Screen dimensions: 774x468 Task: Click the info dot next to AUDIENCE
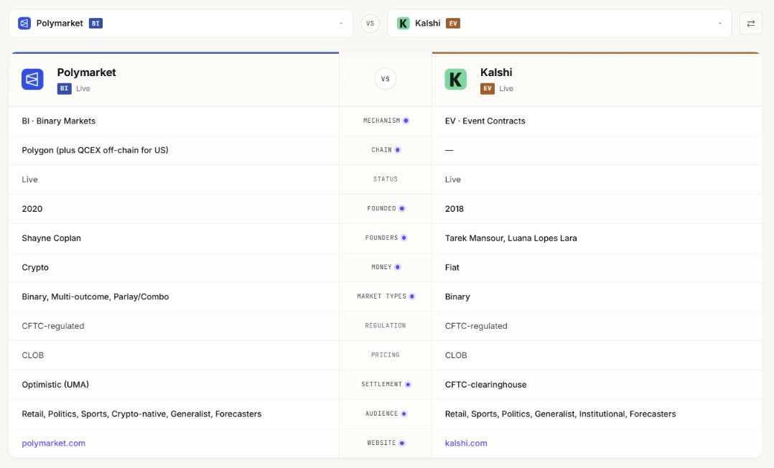pyautogui.click(x=404, y=413)
